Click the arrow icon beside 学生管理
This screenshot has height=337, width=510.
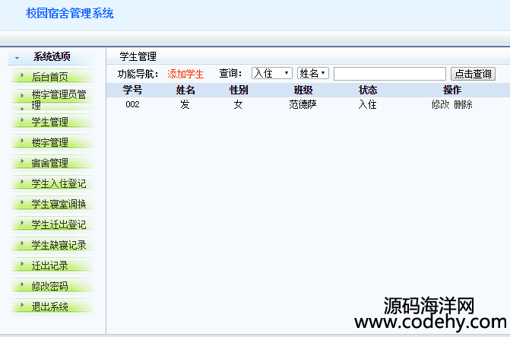(22, 120)
